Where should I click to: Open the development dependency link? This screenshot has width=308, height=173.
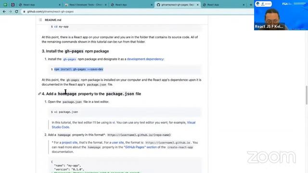coord(145,59)
